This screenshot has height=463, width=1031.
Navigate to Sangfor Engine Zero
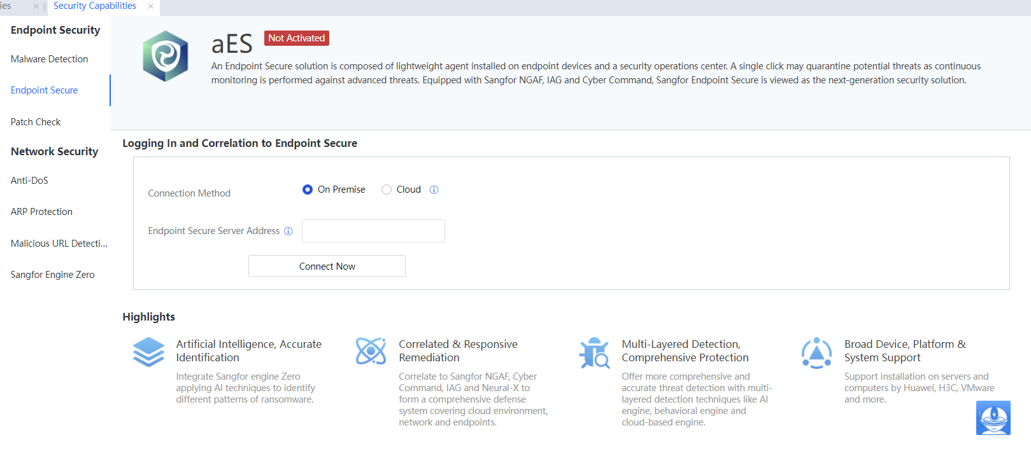pyautogui.click(x=53, y=275)
